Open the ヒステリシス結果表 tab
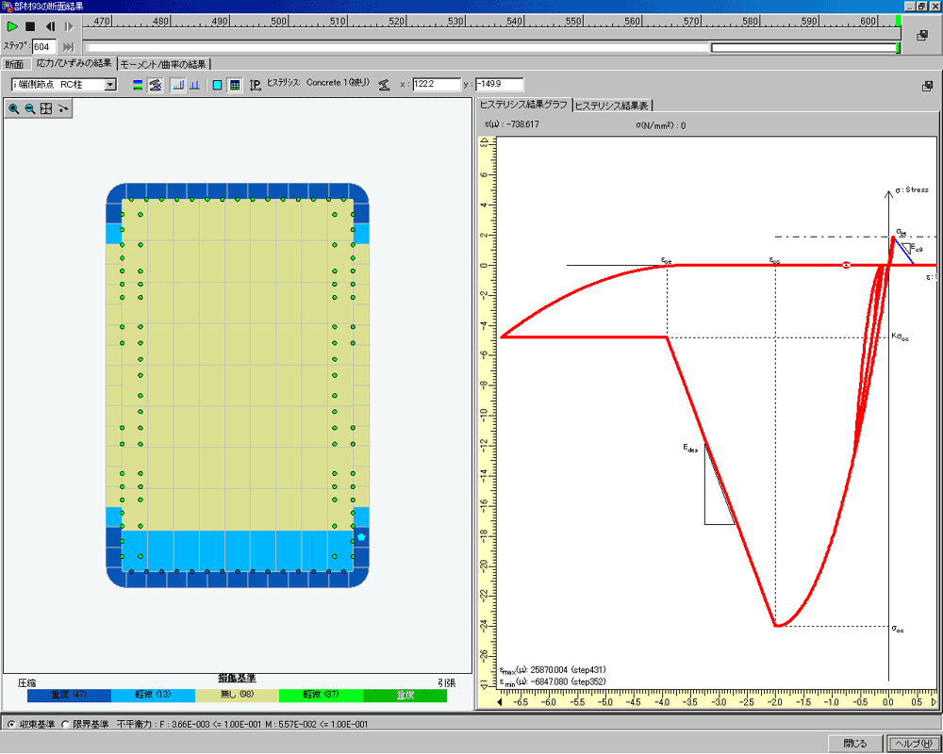This screenshot has height=754, width=943. click(x=612, y=105)
